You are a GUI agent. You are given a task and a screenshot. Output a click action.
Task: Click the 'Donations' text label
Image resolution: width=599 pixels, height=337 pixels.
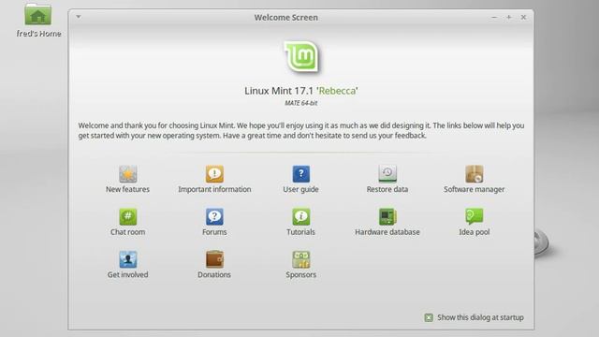[x=214, y=274]
